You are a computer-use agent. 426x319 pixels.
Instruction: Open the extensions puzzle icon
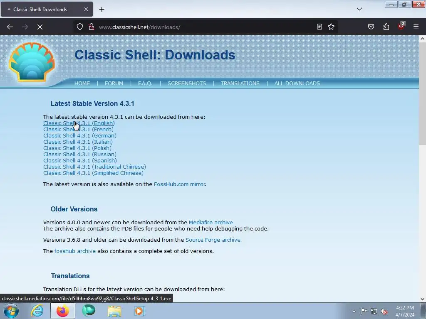(x=386, y=27)
